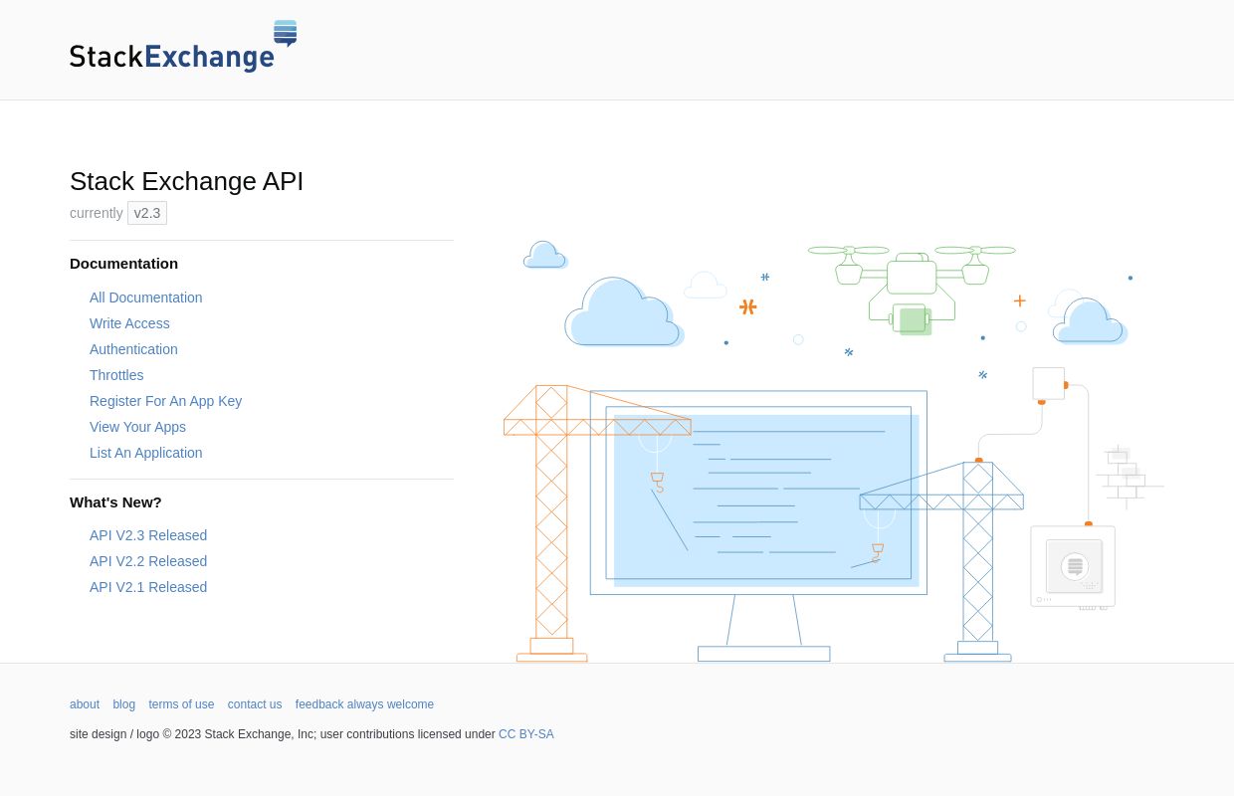Click feedback always welcome link

tap(364, 704)
